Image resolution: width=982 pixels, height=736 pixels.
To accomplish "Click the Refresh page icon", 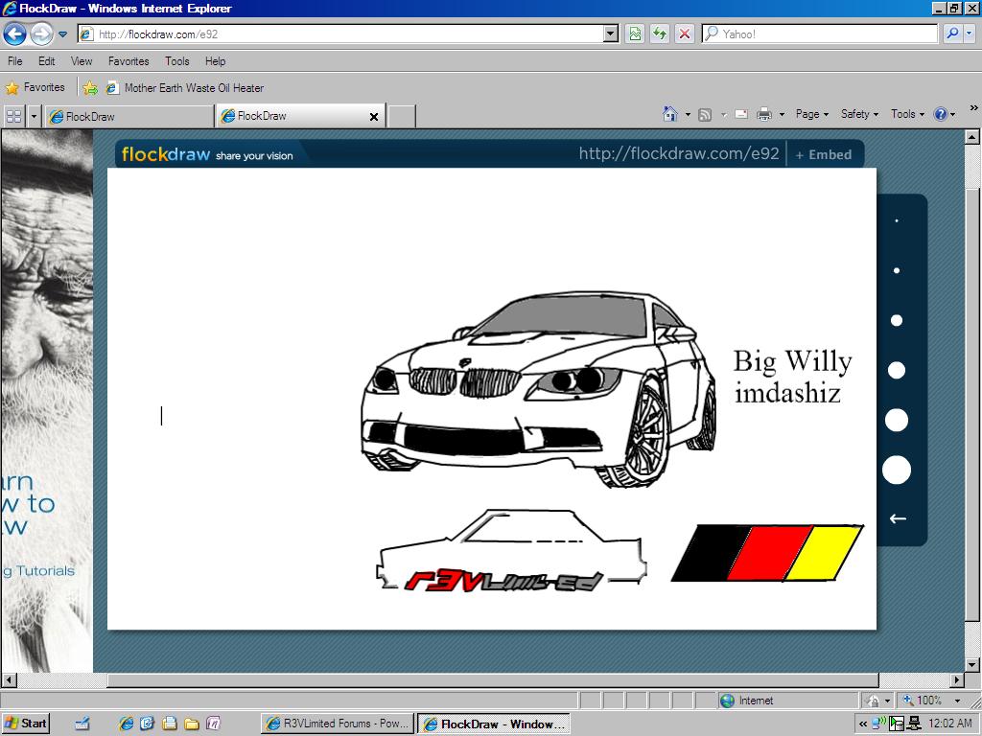I will tap(660, 34).
